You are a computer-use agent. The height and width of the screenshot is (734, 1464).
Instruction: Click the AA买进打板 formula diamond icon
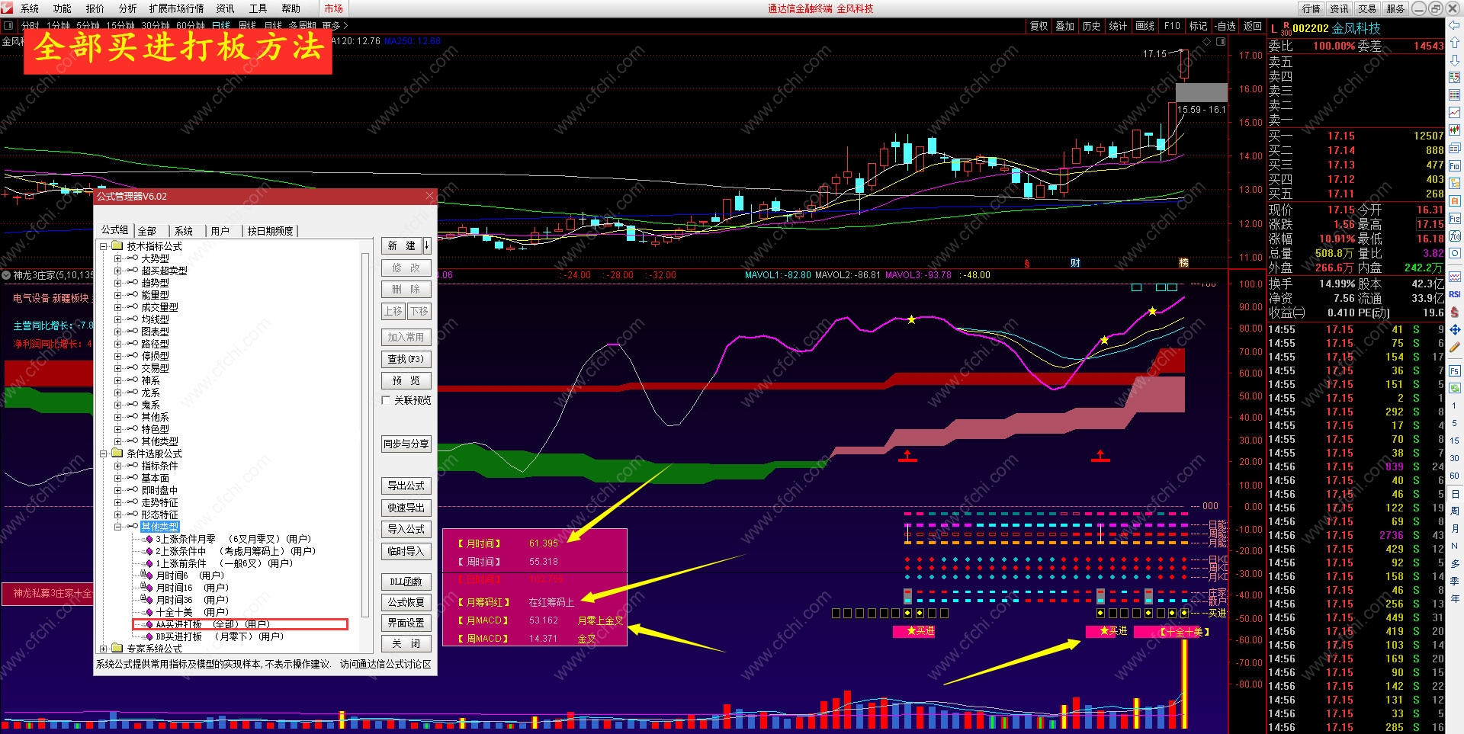coord(149,624)
